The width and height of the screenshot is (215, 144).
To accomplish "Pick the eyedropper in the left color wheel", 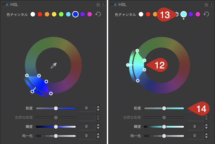I will click(x=54, y=66).
